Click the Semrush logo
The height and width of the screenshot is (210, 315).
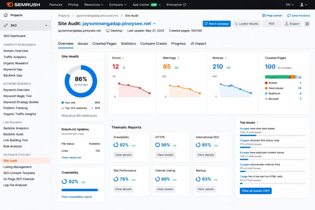click(23, 4)
